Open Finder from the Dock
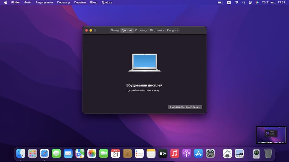 21,153
